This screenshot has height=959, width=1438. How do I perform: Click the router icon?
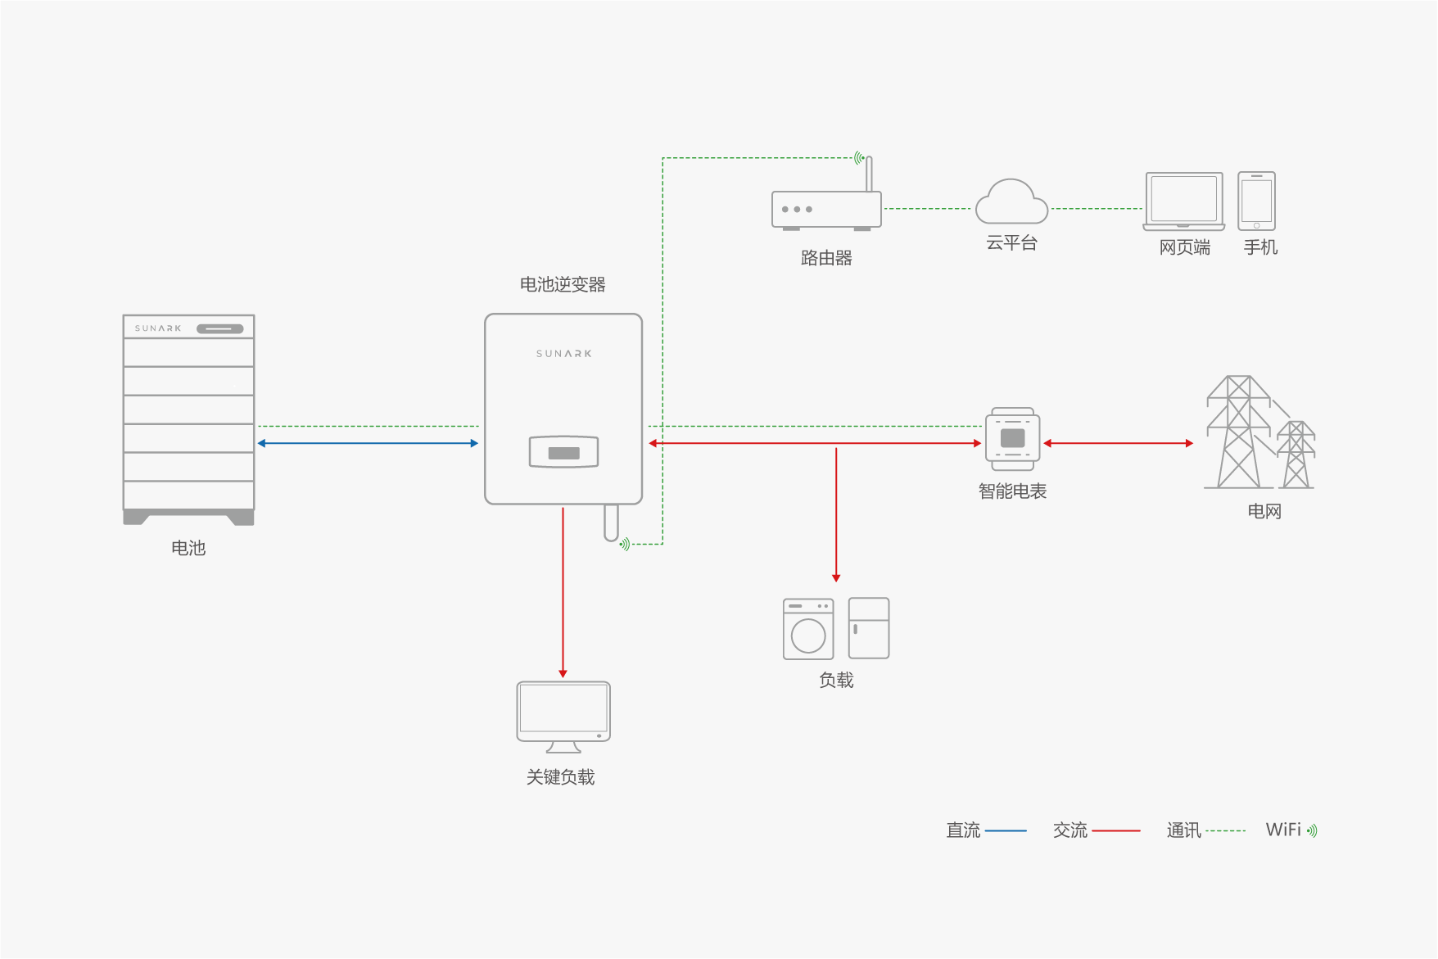826,210
